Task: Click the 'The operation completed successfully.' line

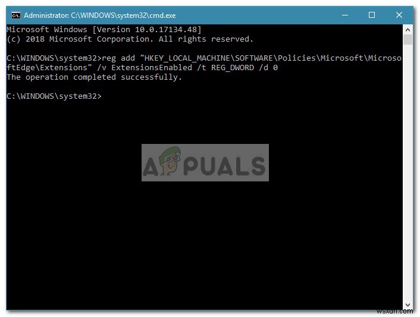Action: (94, 77)
